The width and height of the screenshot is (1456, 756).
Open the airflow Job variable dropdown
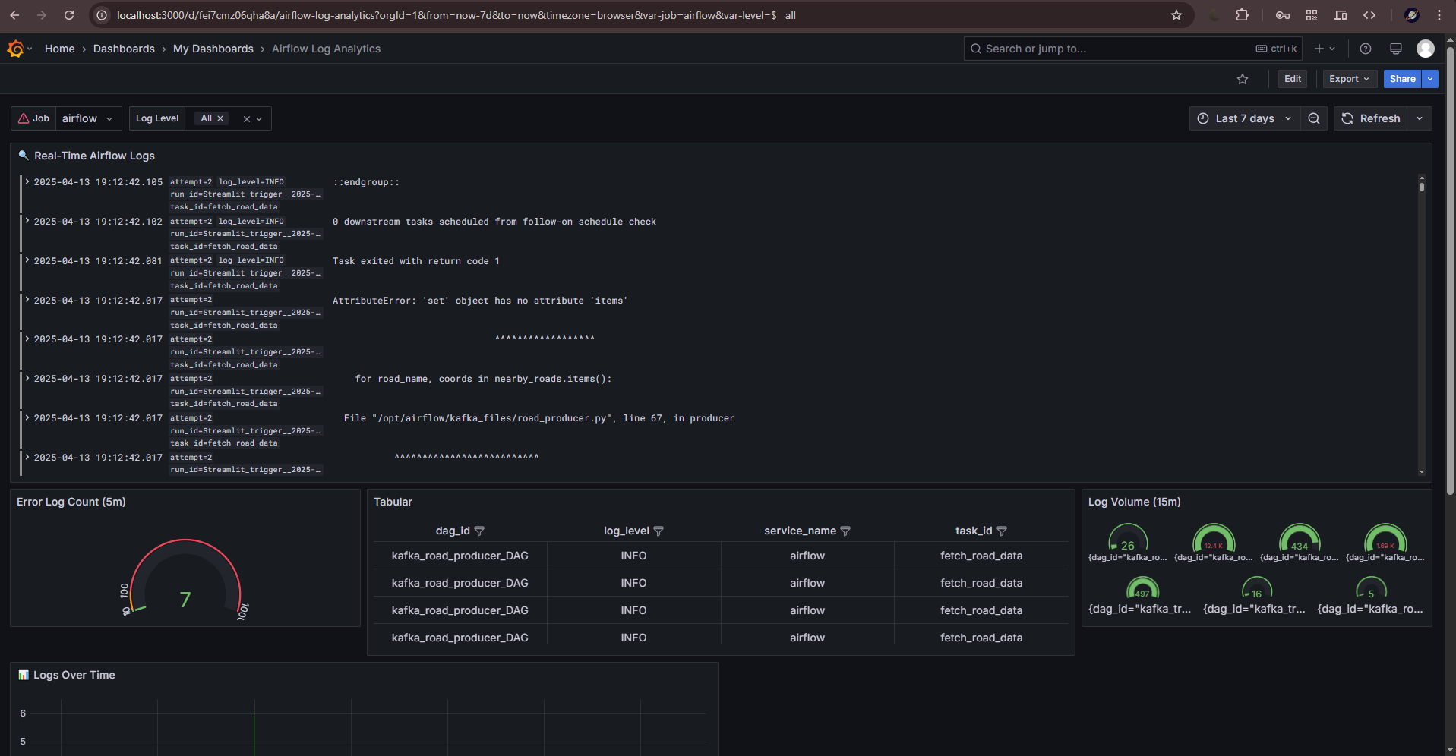click(88, 118)
